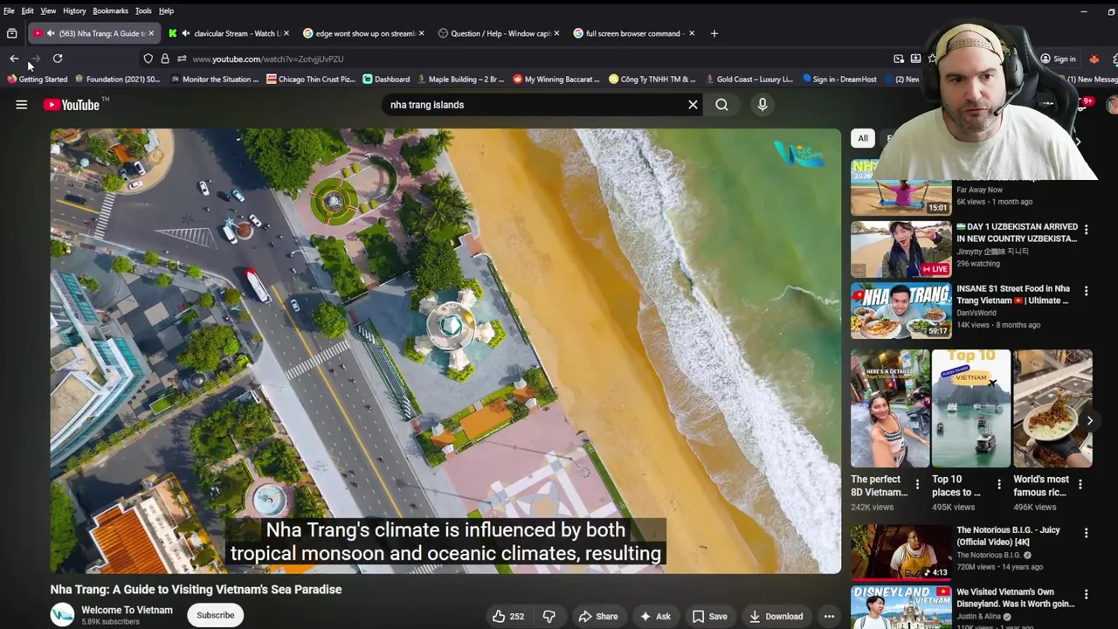This screenshot has width=1118, height=629.
Task: Open the Dashboard bookmark
Action: click(x=386, y=79)
